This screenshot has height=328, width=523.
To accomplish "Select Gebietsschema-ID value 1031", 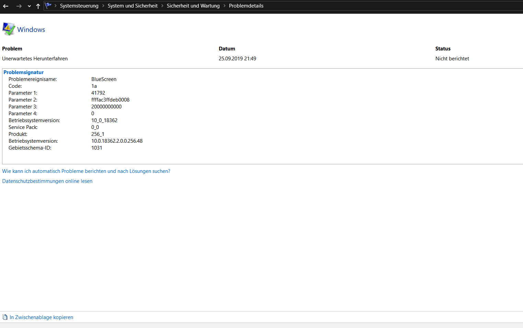I will tap(97, 148).
